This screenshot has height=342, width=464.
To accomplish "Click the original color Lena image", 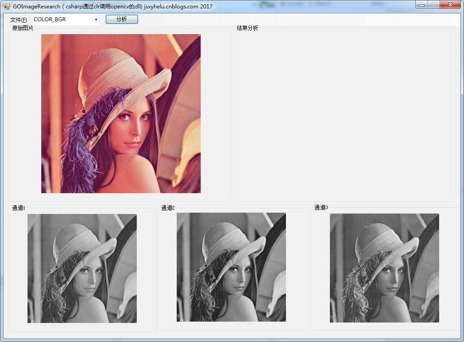I will [121, 114].
